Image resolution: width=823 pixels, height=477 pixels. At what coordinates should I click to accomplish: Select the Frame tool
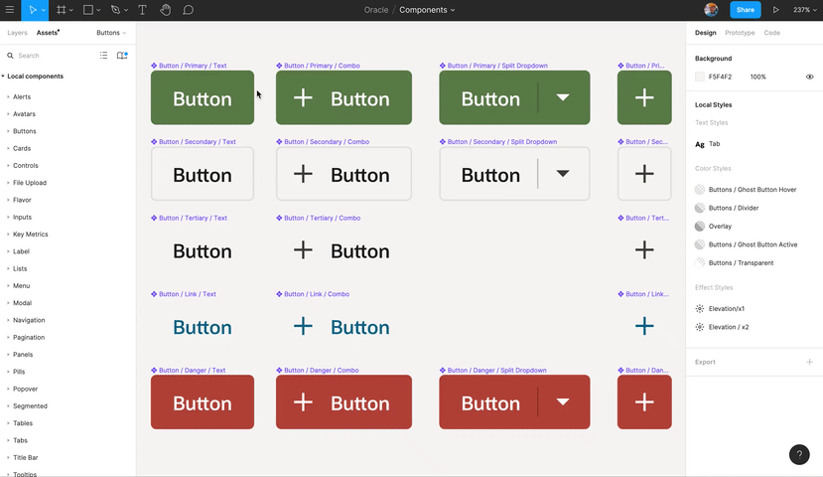(62, 10)
